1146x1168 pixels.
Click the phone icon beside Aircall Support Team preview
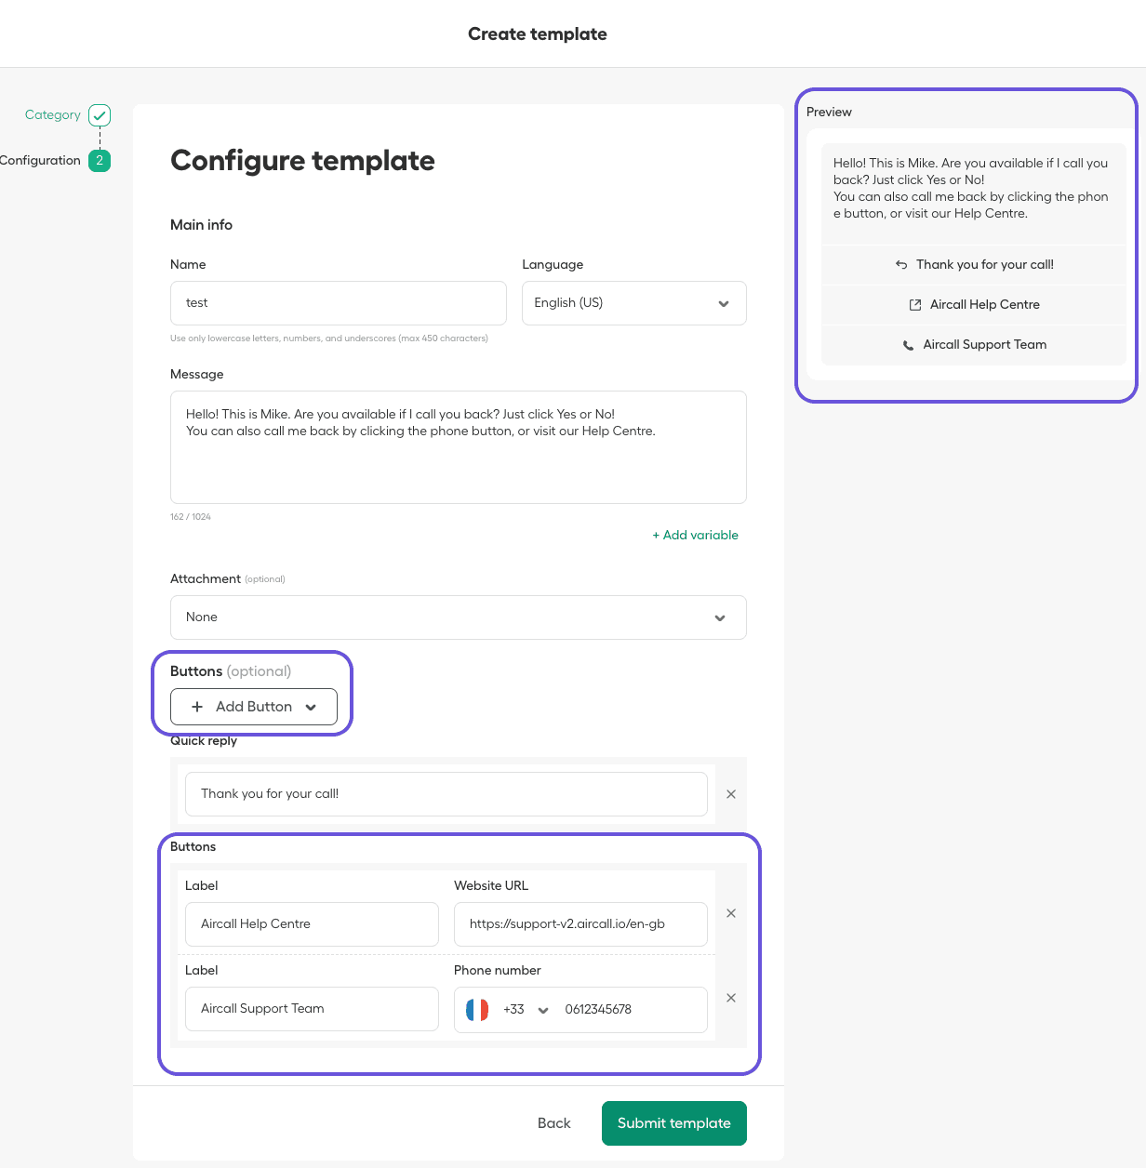(908, 344)
